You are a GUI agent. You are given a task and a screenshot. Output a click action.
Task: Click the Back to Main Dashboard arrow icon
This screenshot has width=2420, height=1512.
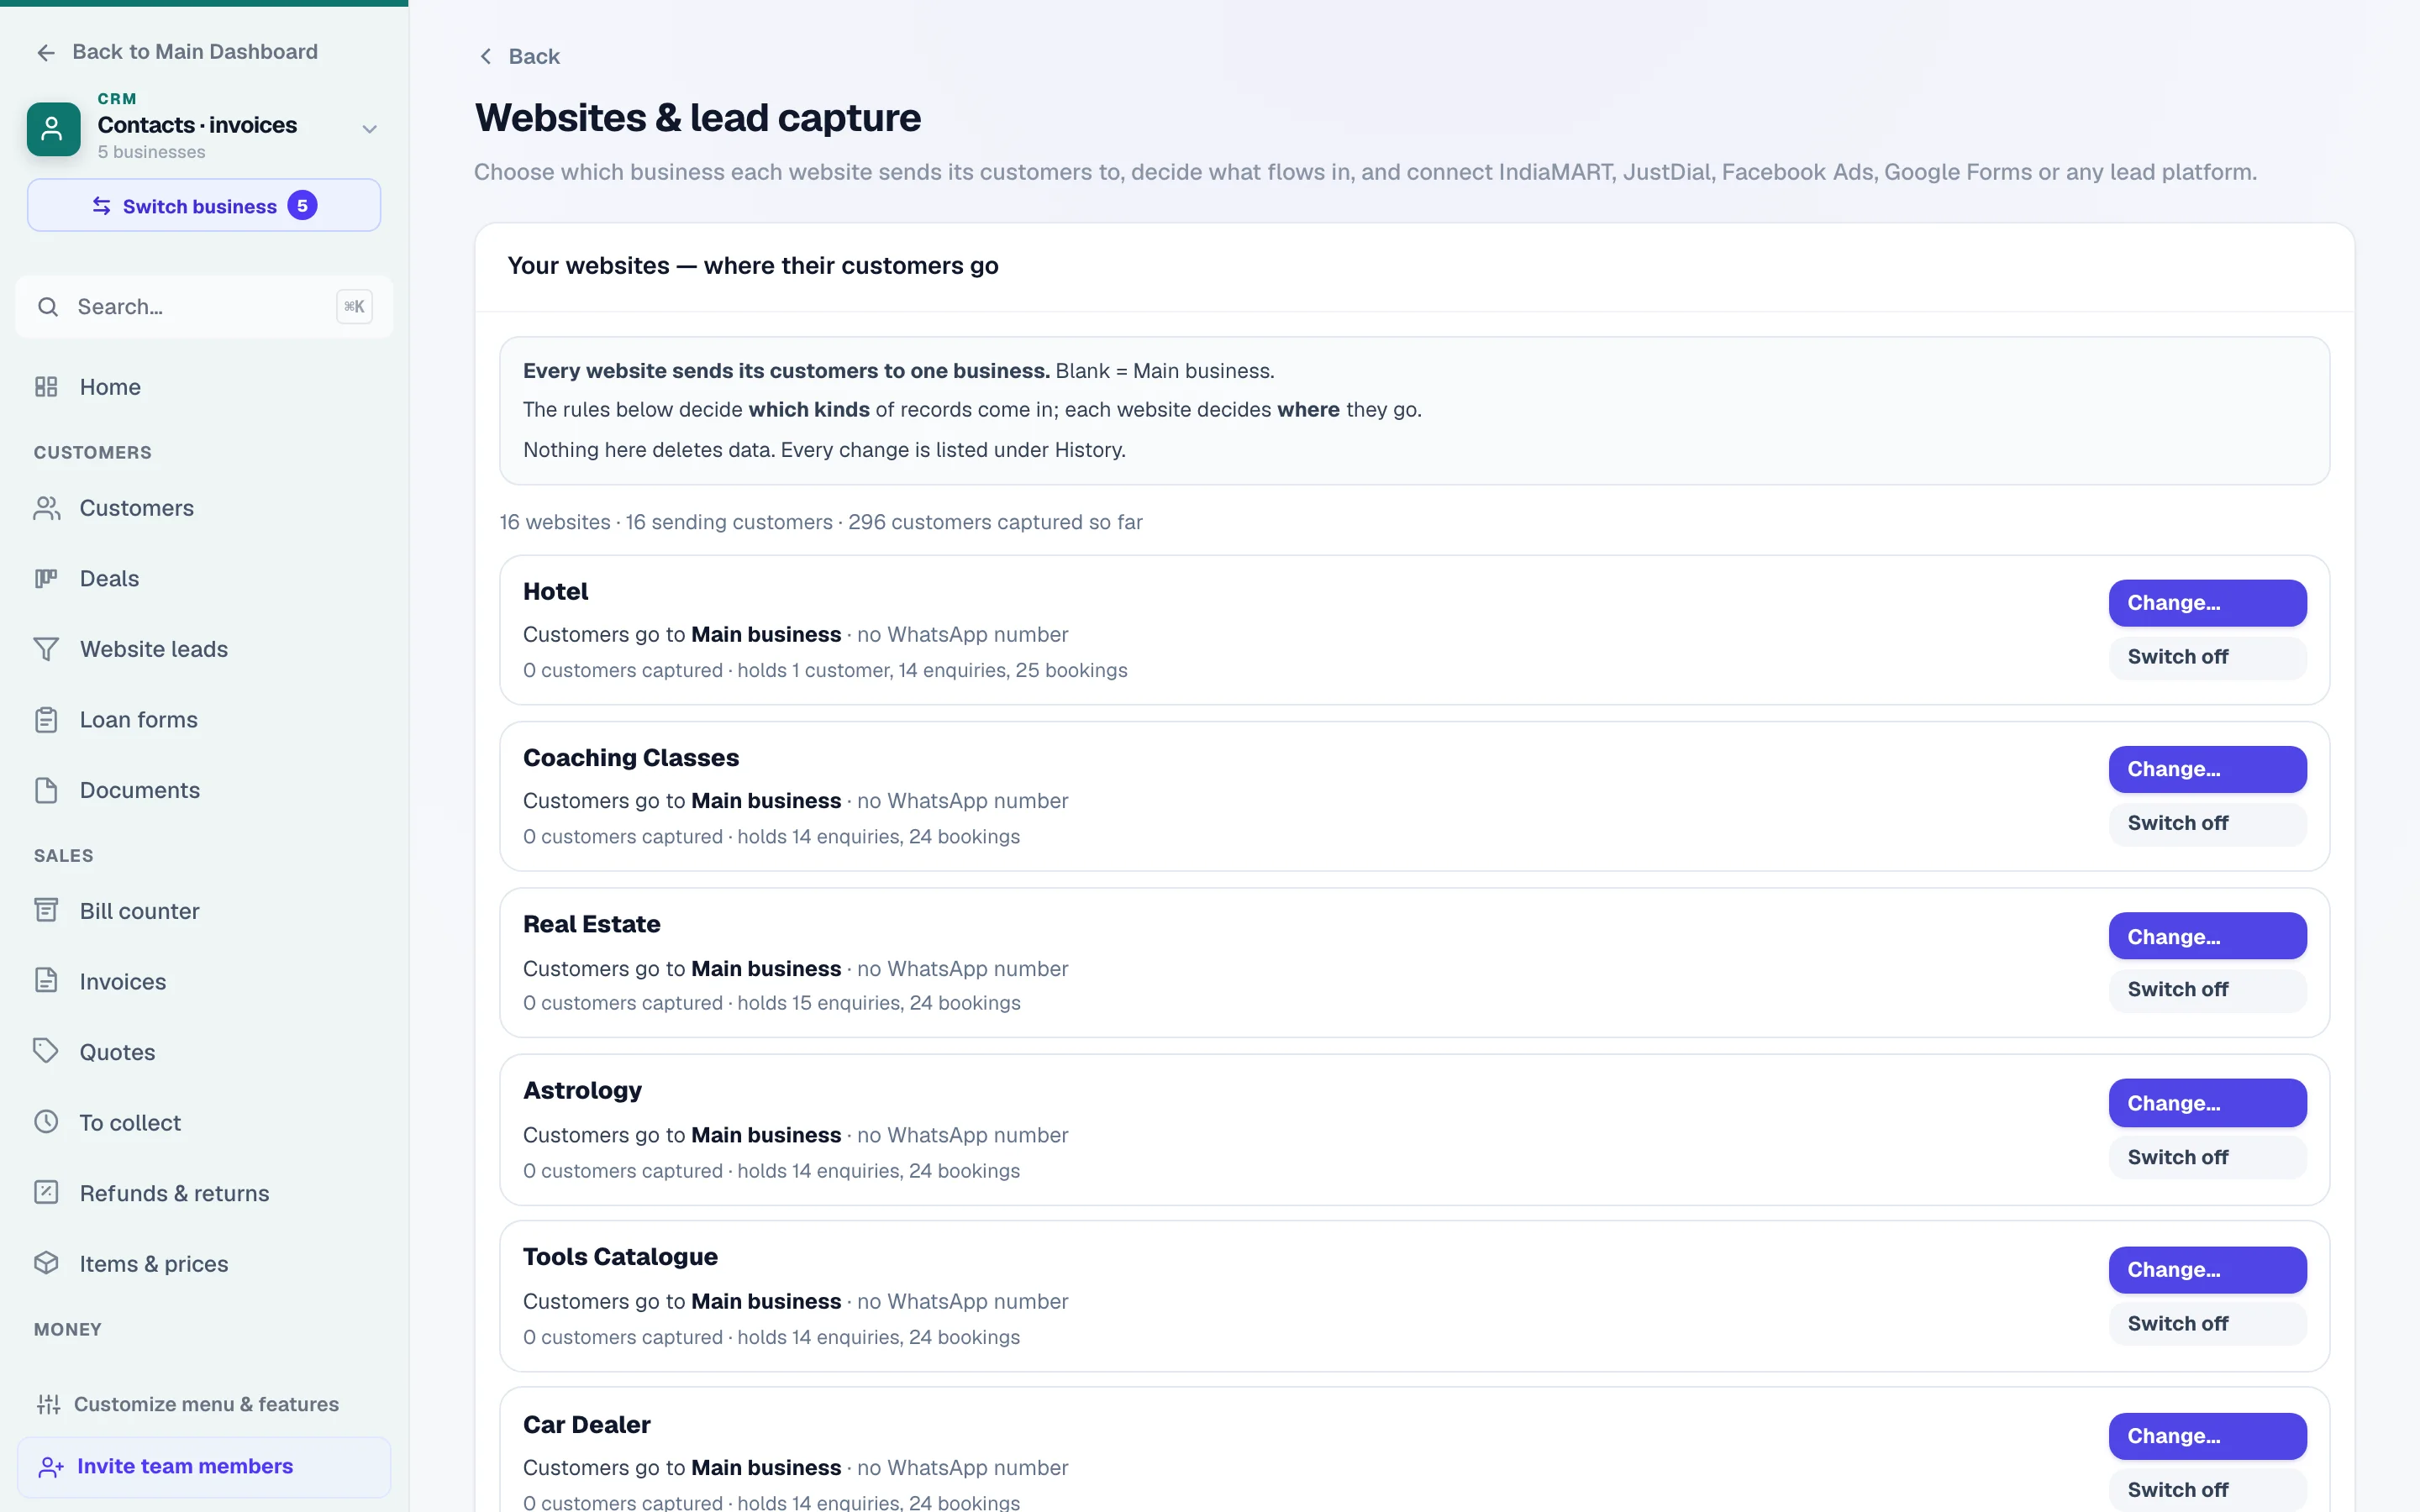(46, 52)
